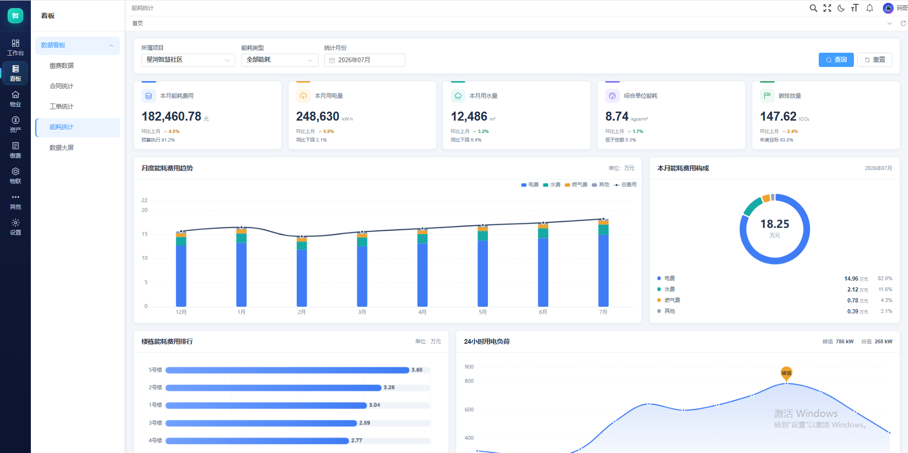The height and width of the screenshot is (453, 908).
Task: Click the 7月 bar in trend chart
Action: pos(603,263)
